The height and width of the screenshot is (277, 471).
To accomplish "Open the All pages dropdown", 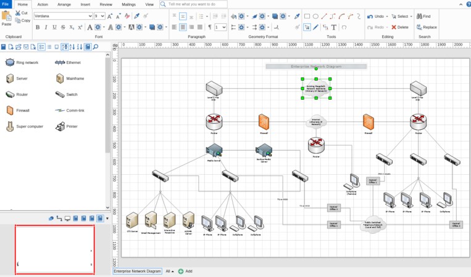I will click(170, 271).
